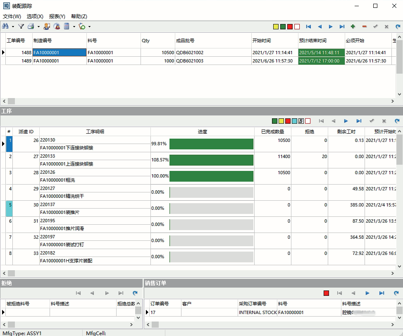403x336 pixels.
Task: Open dropdown arrow next to binoculars
Action: tap(13, 26)
